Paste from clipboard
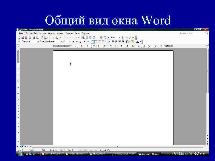Viewport: 215px width, 161px height. 57,38
